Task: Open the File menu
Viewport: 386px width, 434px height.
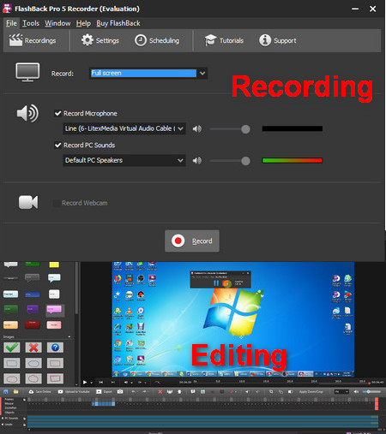Action: click(x=11, y=23)
